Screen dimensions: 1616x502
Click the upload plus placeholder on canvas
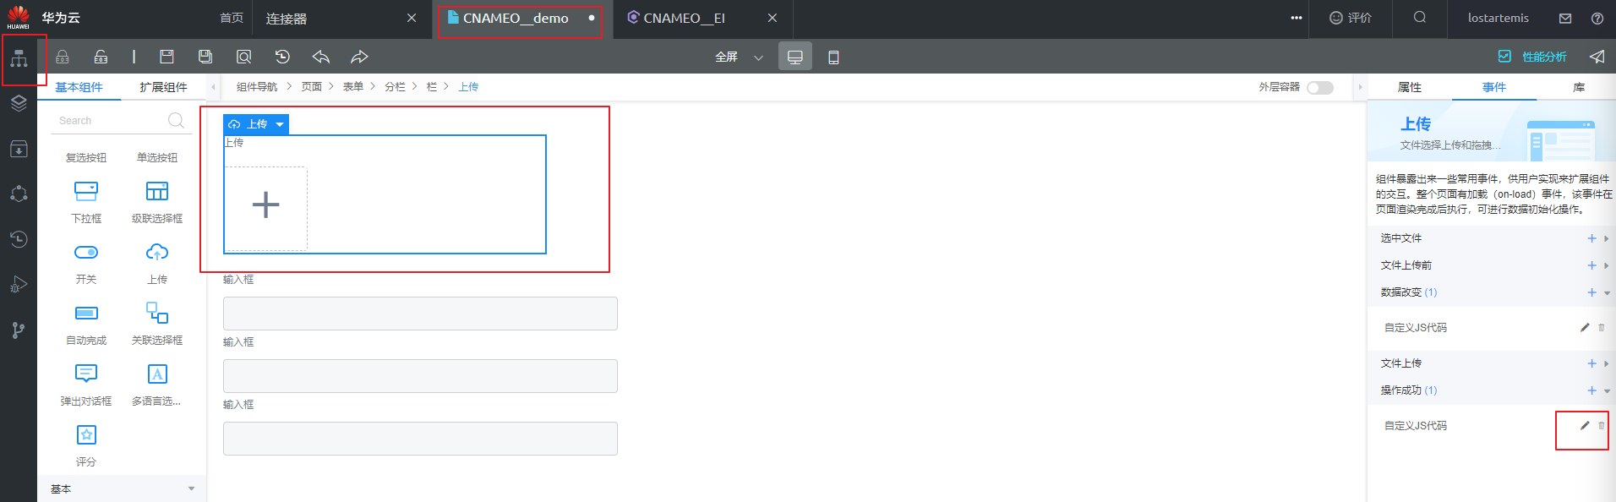pyautogui.click(x=265, y=205)
